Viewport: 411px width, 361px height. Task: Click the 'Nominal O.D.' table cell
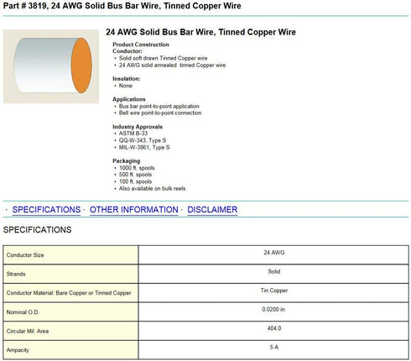pos(70,312)
